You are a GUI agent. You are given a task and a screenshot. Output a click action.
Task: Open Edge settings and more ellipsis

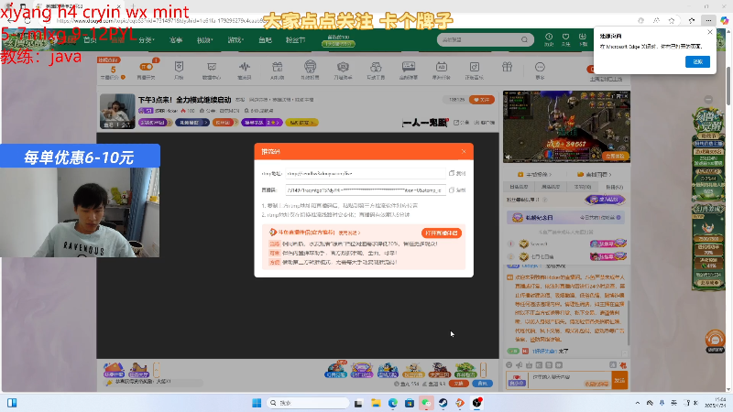point(708,20)
